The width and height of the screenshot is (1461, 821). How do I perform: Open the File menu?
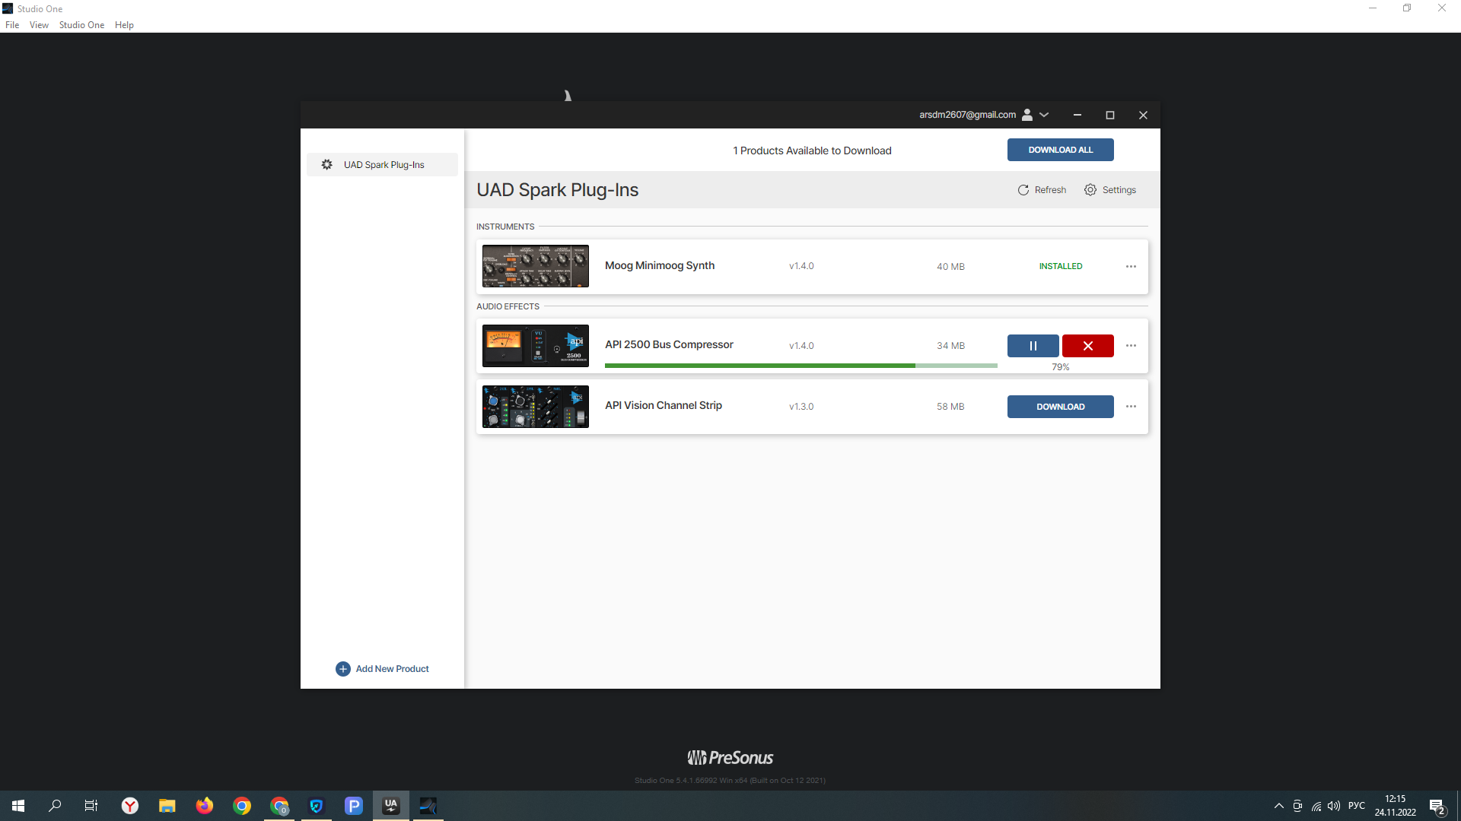12,25
